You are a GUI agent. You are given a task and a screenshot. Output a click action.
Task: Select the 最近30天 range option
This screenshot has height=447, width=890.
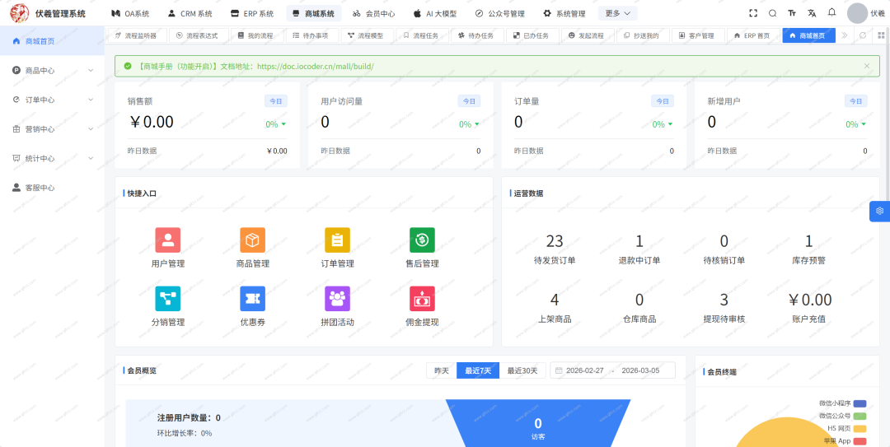(522, 370)
